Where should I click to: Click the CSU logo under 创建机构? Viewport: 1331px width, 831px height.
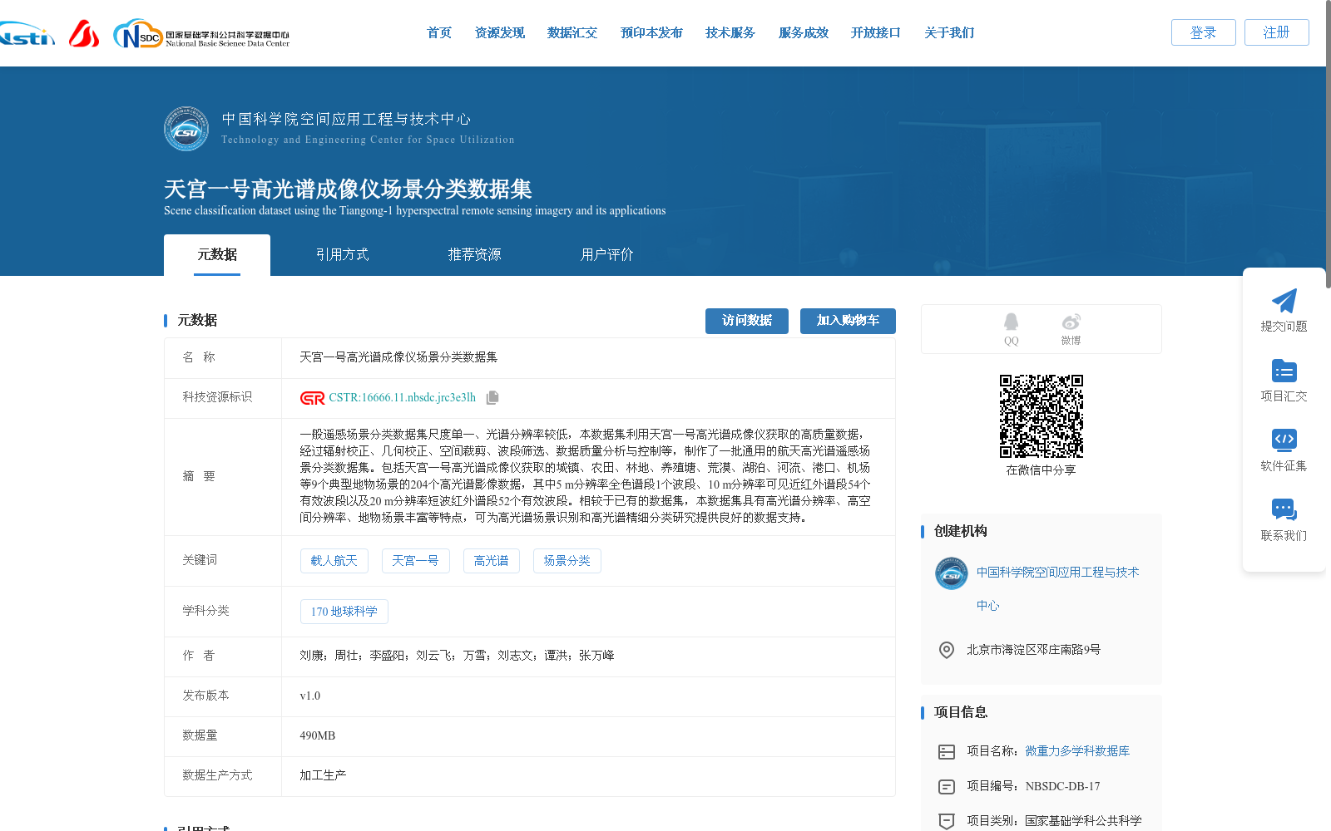tap(951, 573)
